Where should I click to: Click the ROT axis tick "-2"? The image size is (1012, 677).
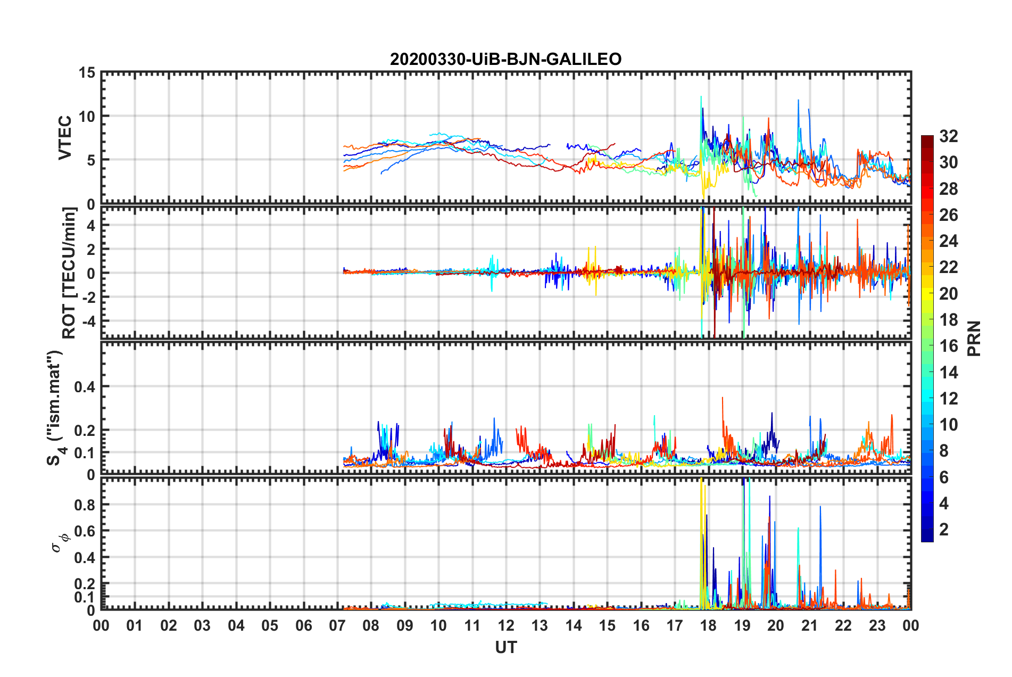(x=88, y=298)
